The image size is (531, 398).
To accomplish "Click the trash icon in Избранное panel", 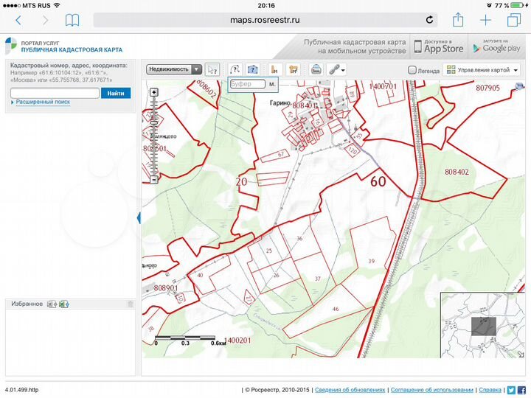I will (x=131, y=304).
